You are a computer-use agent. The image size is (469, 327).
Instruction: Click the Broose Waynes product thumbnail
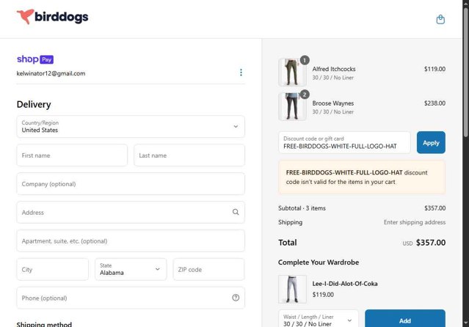(x=292, y=107)
